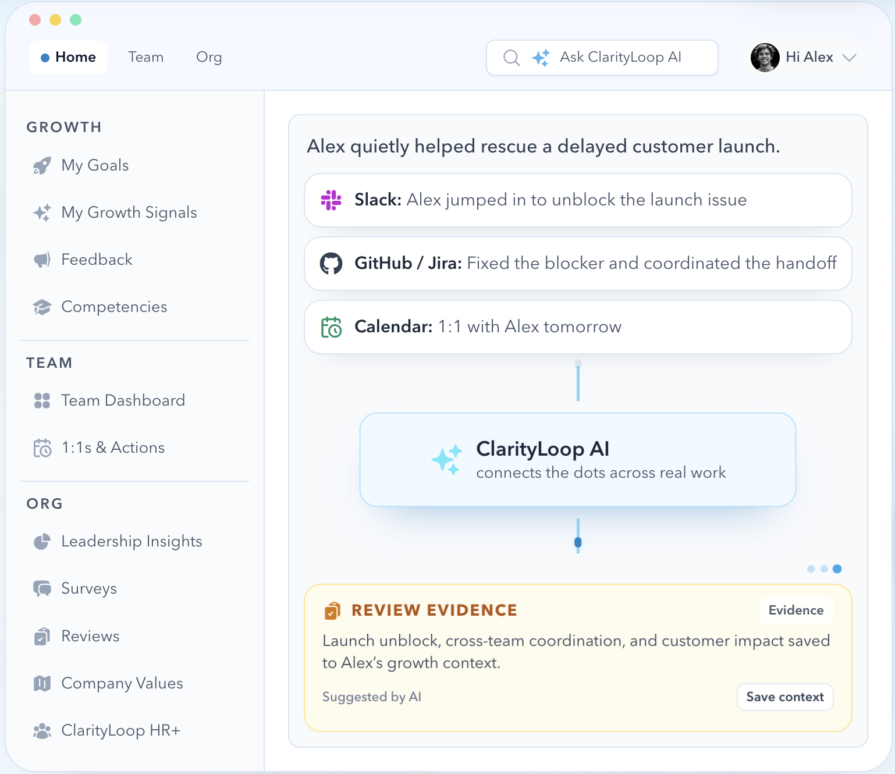Switch to the Home tab
Viewport: 895px width, 774px height.
point(68,58)
